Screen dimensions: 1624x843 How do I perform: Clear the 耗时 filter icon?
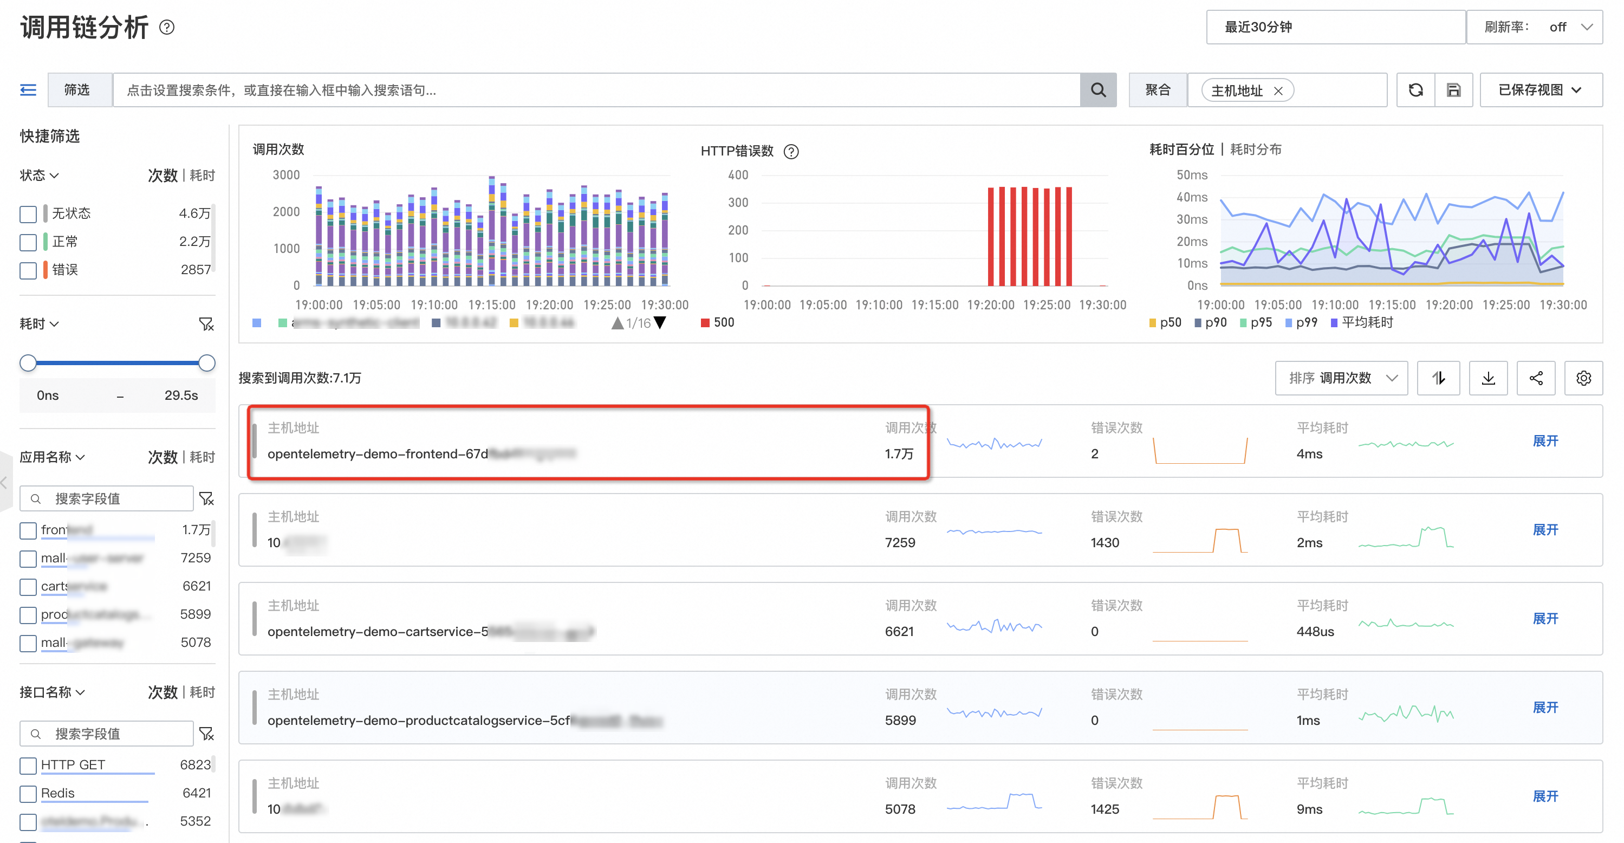[206, 324]
